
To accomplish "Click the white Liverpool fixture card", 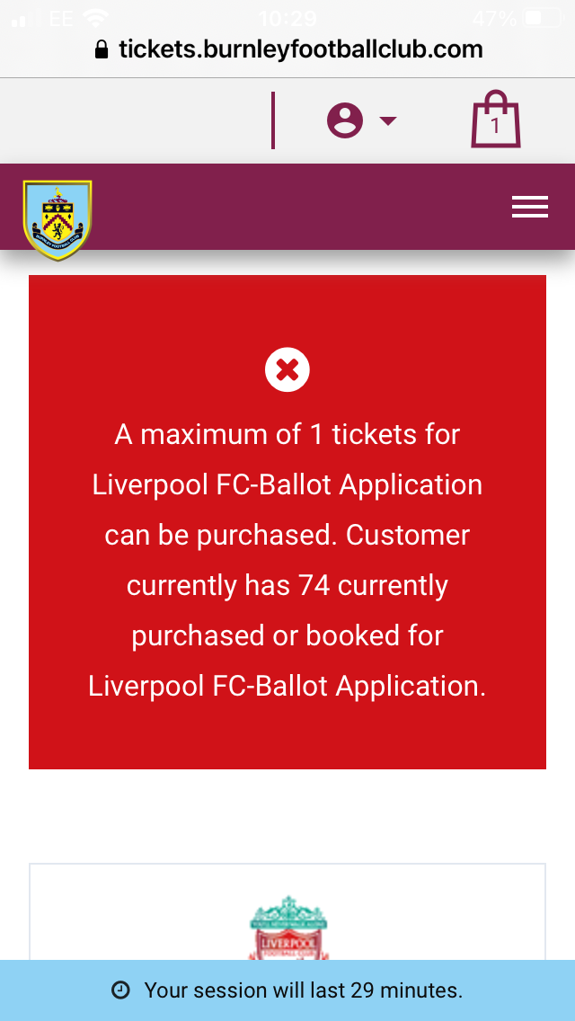I will pos(287,911).
